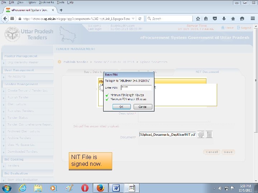Image resolution: width=258 pixels, height=193 pixels.
Task: Open Paint from the taskbar
Action: [x=69, y=188]
